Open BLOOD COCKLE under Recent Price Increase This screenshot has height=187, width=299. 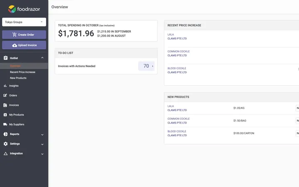pos(177,68)
